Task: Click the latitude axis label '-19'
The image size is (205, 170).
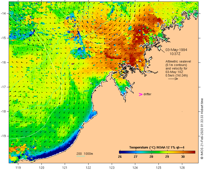Action: tap(3, 136)
